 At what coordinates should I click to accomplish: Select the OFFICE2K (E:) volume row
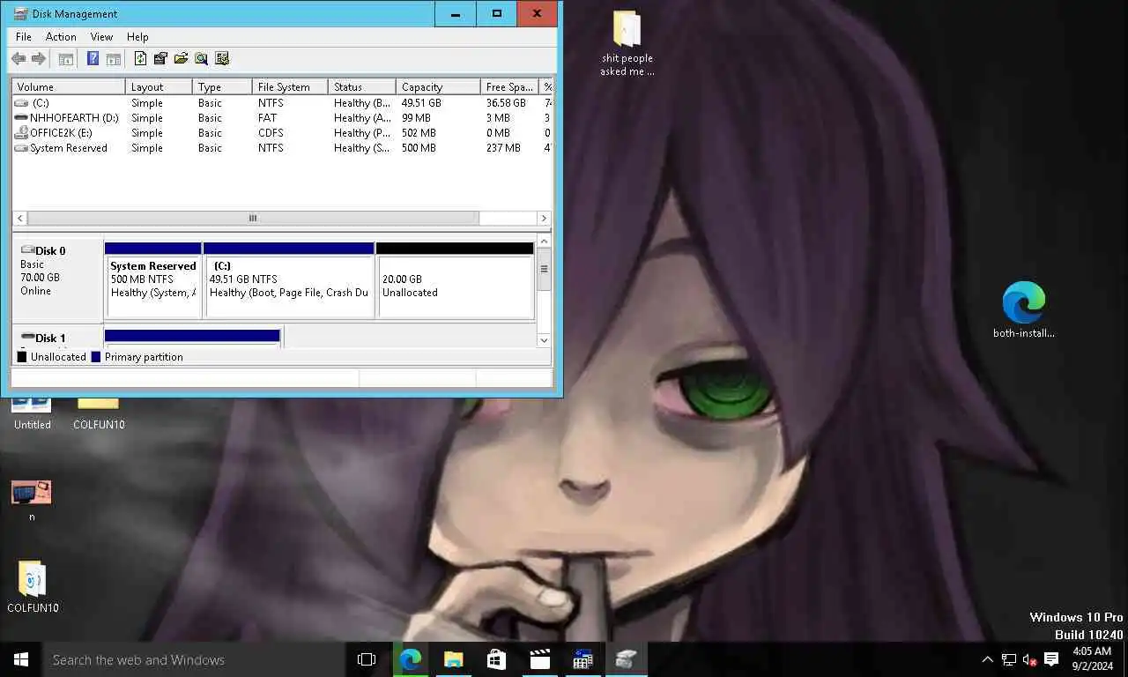(x=282, y=133)
